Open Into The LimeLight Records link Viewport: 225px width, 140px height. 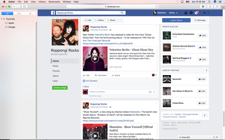(96, 41)
